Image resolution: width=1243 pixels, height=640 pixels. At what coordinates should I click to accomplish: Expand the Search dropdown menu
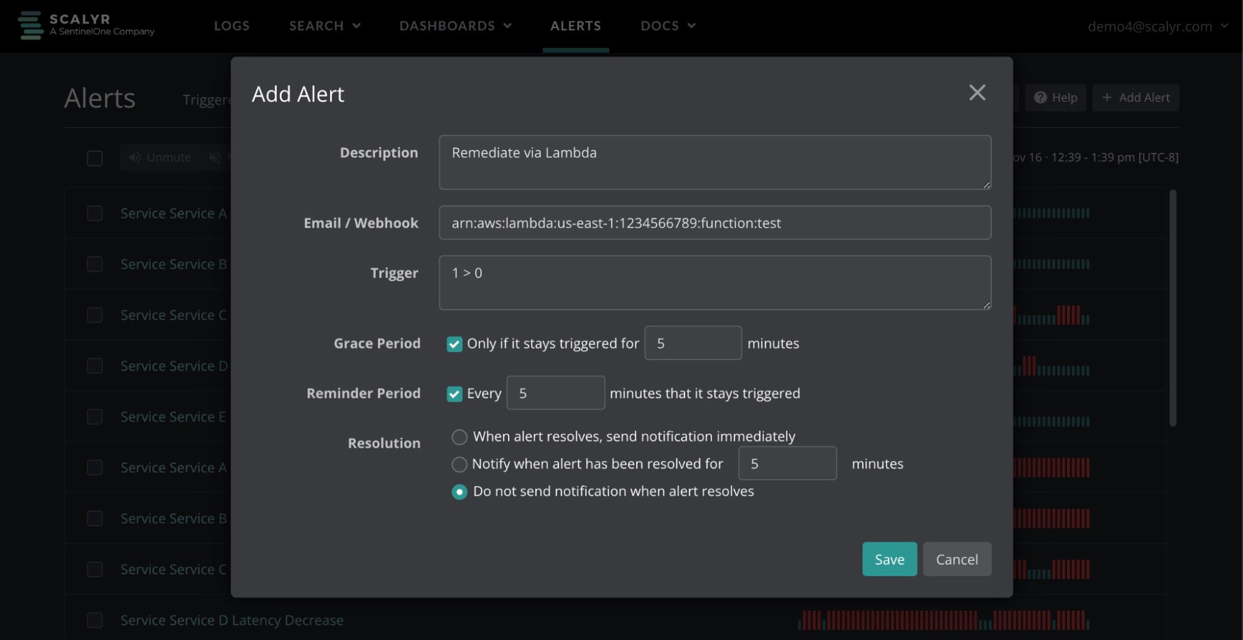325,26
